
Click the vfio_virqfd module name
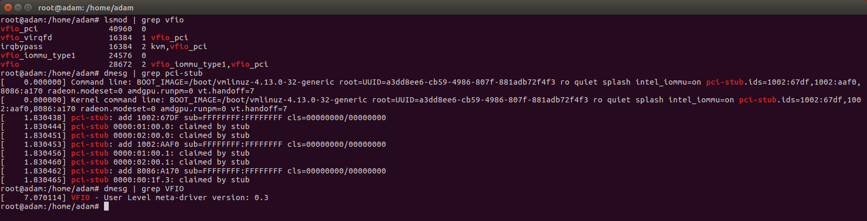[26, 38]
